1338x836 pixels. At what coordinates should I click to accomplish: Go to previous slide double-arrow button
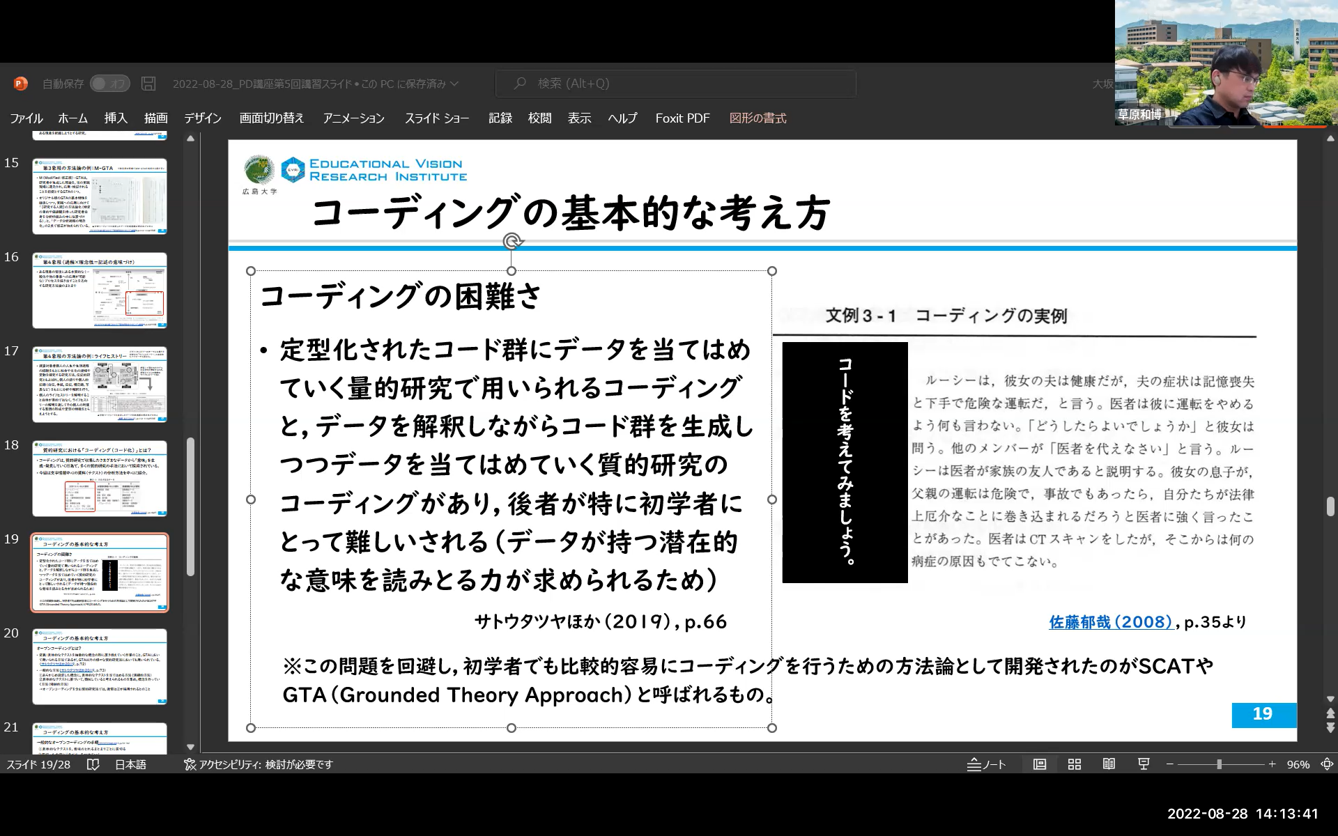1330,713
